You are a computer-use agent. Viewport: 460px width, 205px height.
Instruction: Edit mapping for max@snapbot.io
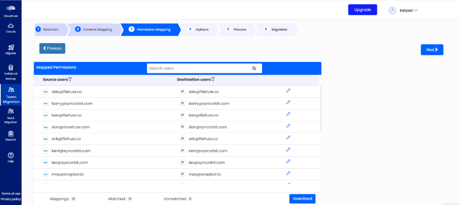tap(288, 173)
